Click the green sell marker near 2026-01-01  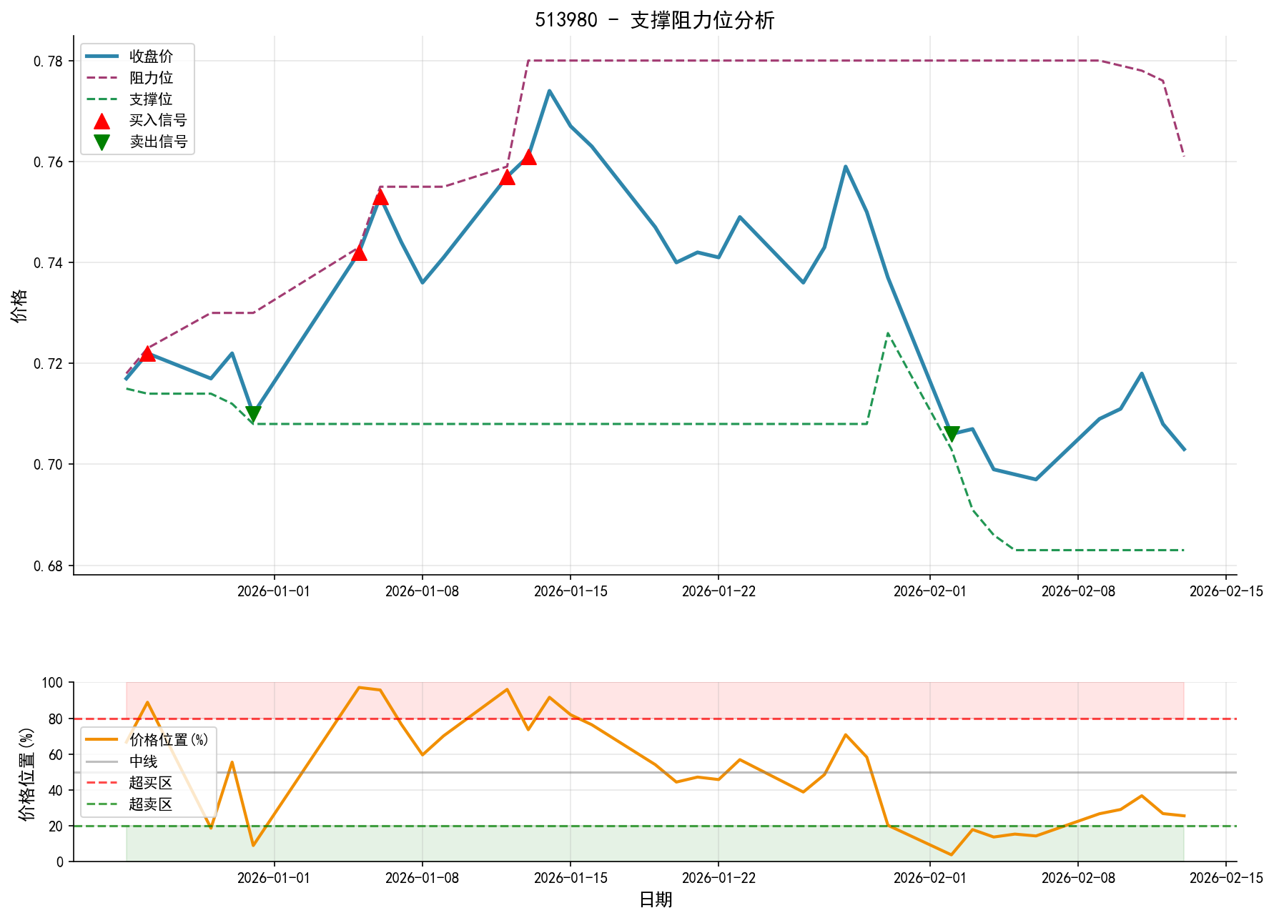pos(253,413)
